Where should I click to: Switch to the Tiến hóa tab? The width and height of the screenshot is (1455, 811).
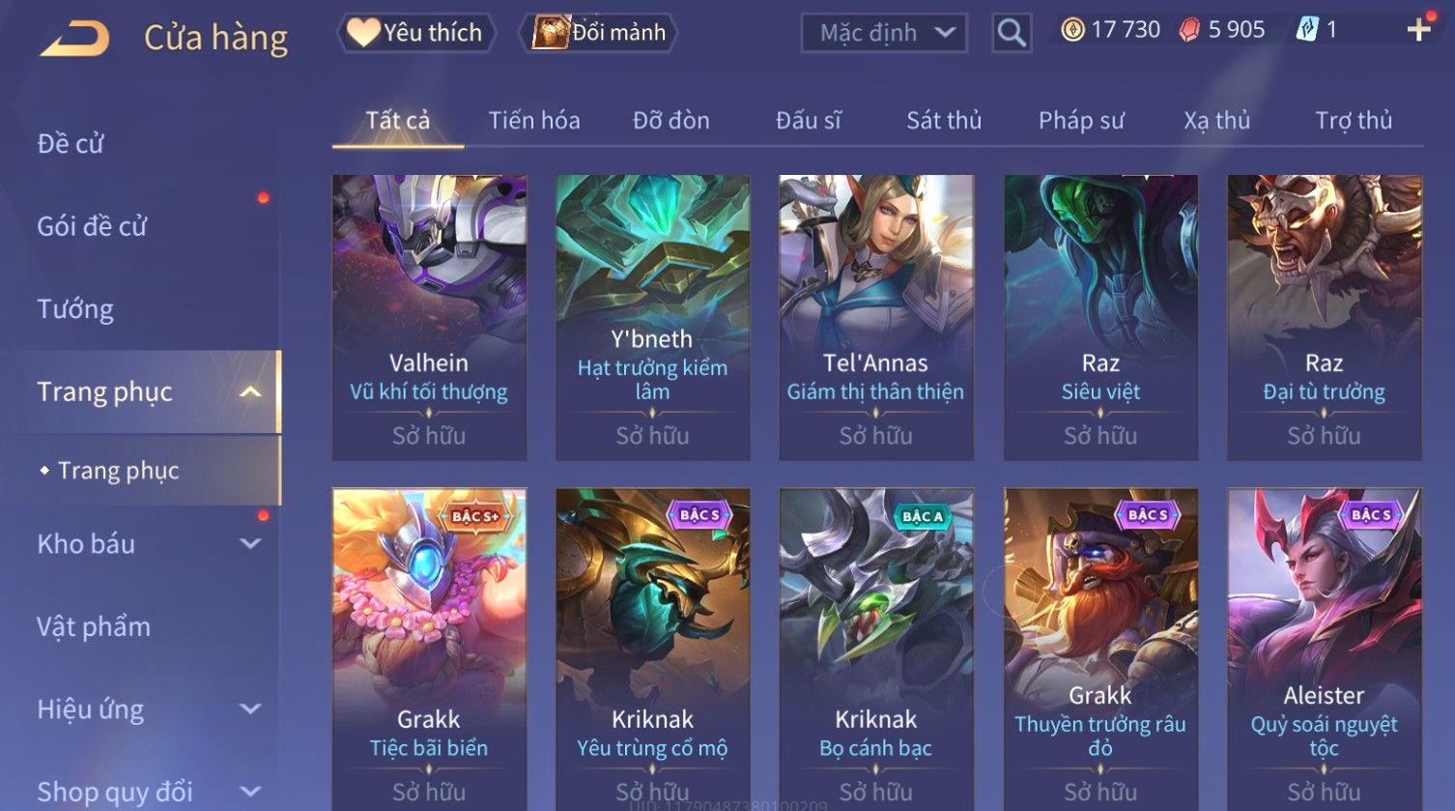pyautogui.click(x=534, y=120)
